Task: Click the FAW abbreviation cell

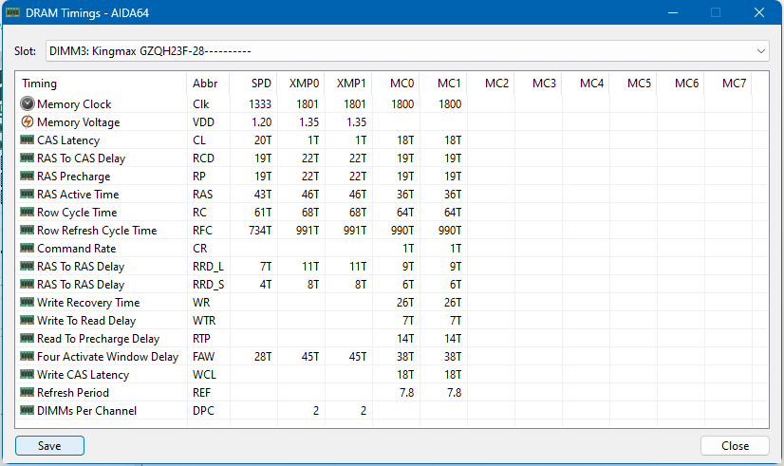Action: click(203, 356)
